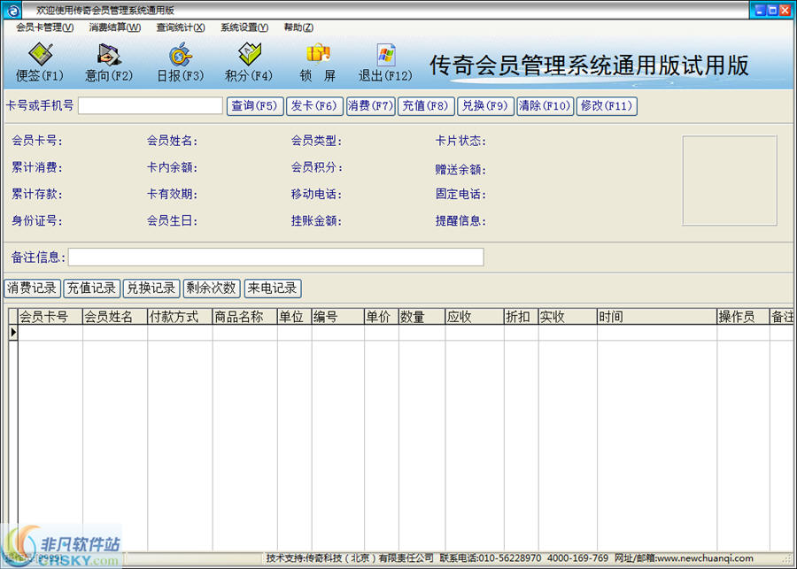Lock the screen with 锁屏 icon
This screenshot has width=797, height=569.
(x=318, y=63)
